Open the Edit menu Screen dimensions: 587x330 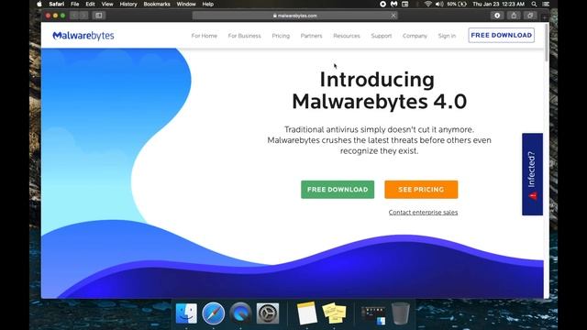[x=90, y=4]
